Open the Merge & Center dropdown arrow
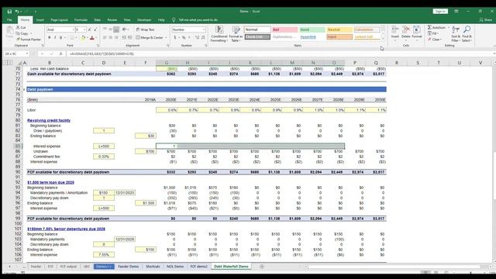 (x=166, y=38)
